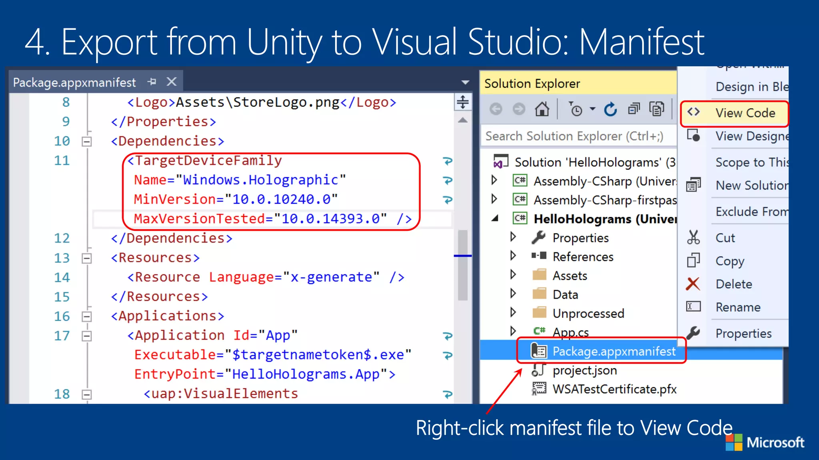This screenshot has width=819, height=460.
Task: Select the Assets folder icon
Action: (539, 275)
